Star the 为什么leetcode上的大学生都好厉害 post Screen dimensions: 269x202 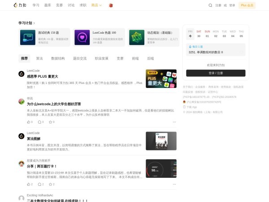[52, 122]
